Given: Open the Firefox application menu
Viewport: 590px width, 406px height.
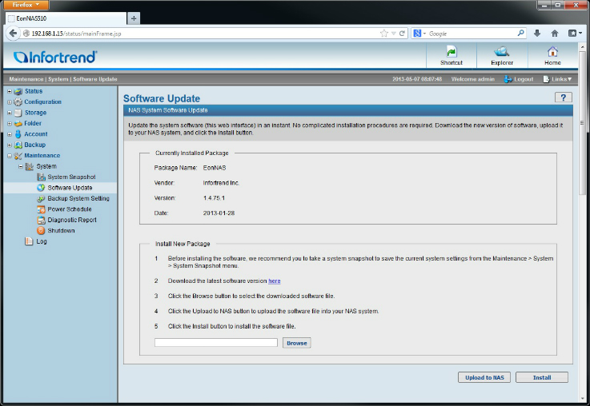Looking at the screenshot, I should 26,5.
